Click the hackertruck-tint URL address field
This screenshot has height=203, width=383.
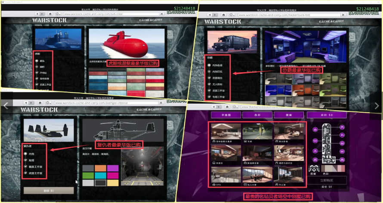(x=289, y=15)
